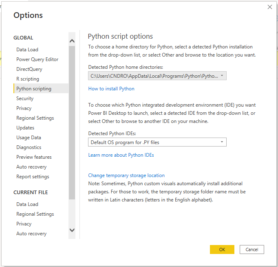Viewport: 278px width, 267px height.
Task: Select Power Query Editor options
Action: (37, 59)
